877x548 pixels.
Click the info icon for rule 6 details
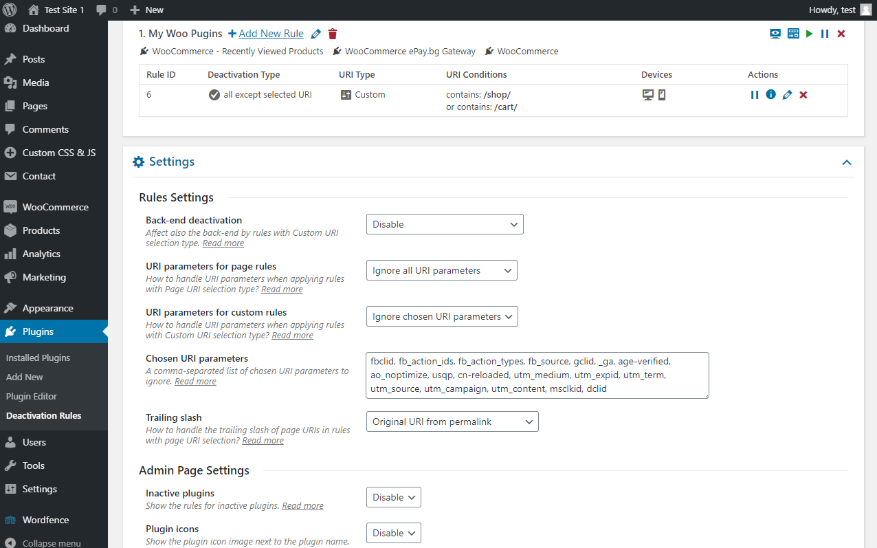[x=770, y=94]
